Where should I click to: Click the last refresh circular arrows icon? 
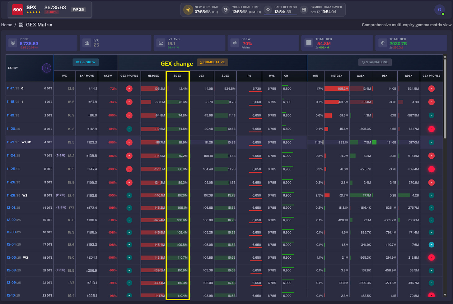268,10
